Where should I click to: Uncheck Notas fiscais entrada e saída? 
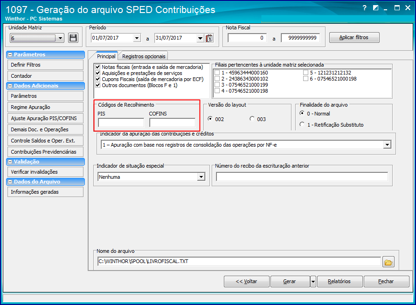coord(97,67)
